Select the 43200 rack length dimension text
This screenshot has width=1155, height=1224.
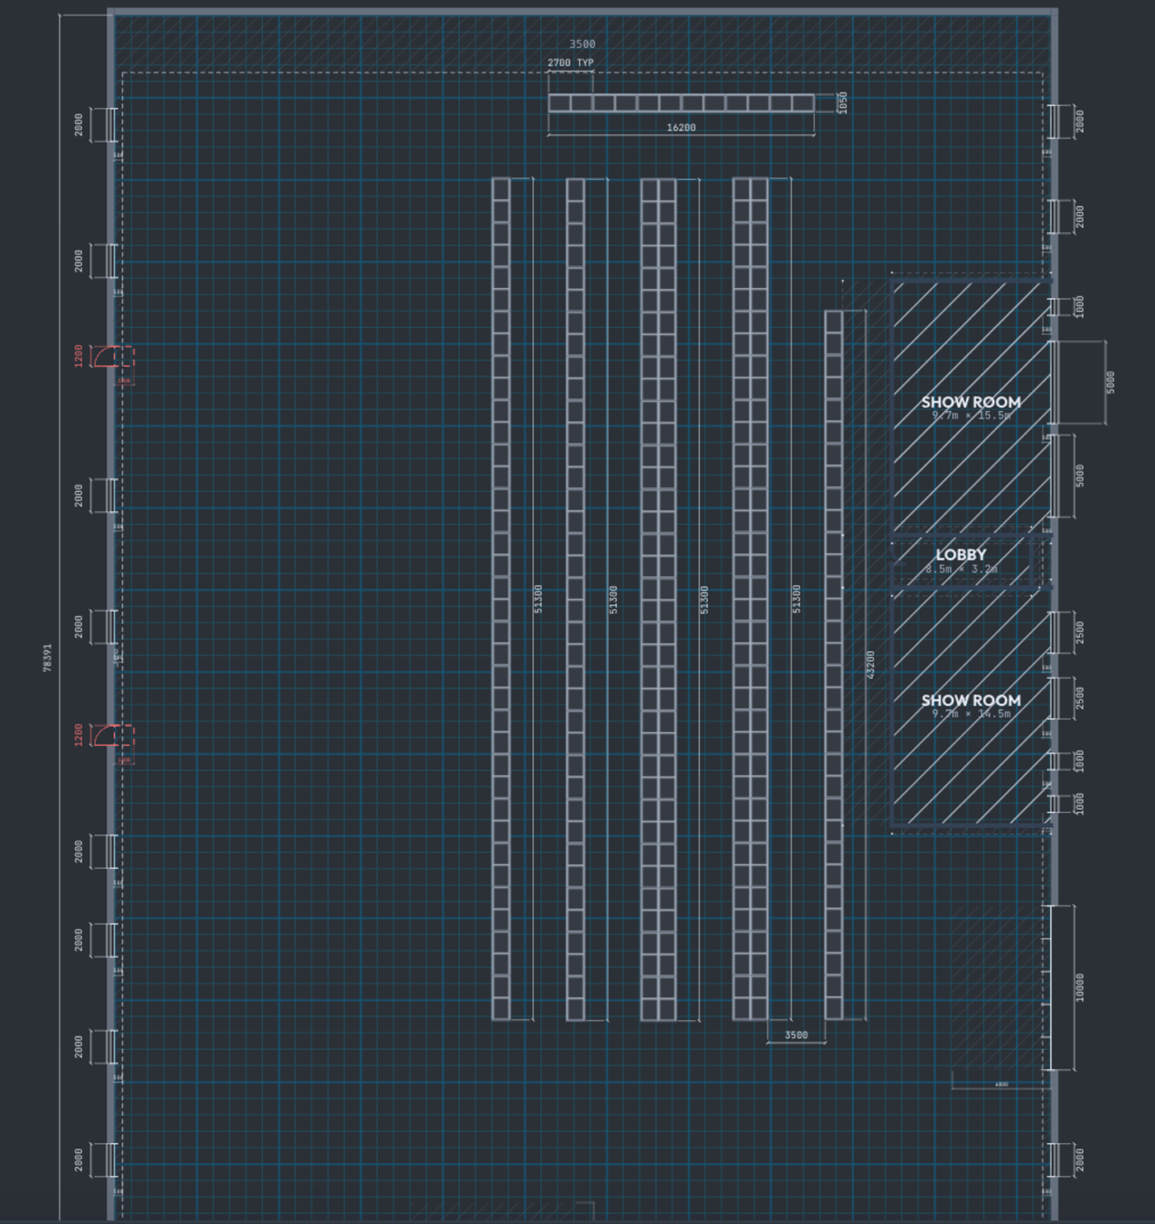(870, 665)
